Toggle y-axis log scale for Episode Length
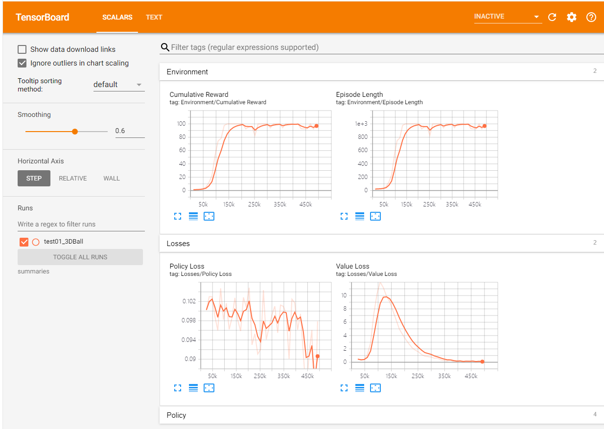Screen dimensions: 604x429 click(x=360, y=216)
